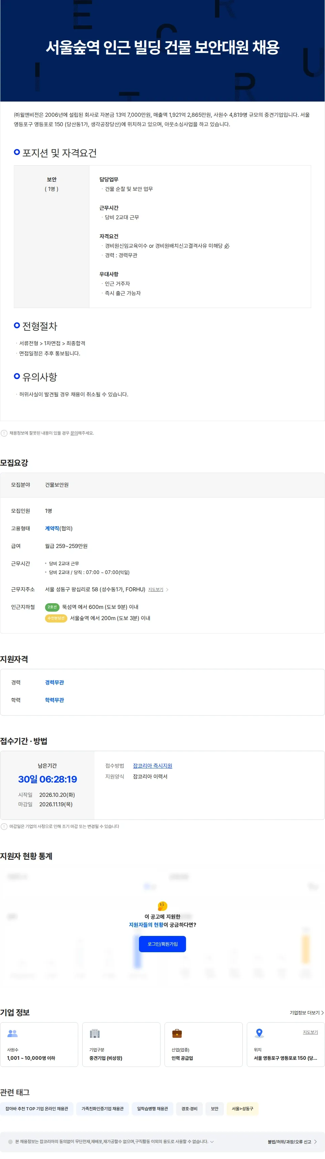
Task: Click the industry briefcase icon
Action: (177, 1033)
